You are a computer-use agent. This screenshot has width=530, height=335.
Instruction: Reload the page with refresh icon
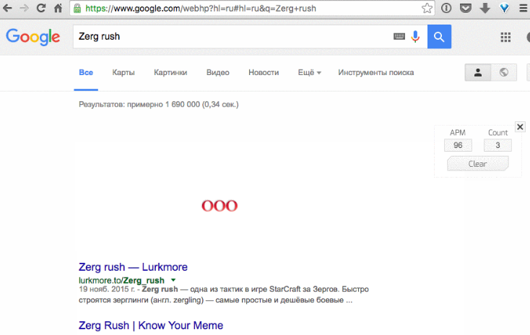coord(41,8)
